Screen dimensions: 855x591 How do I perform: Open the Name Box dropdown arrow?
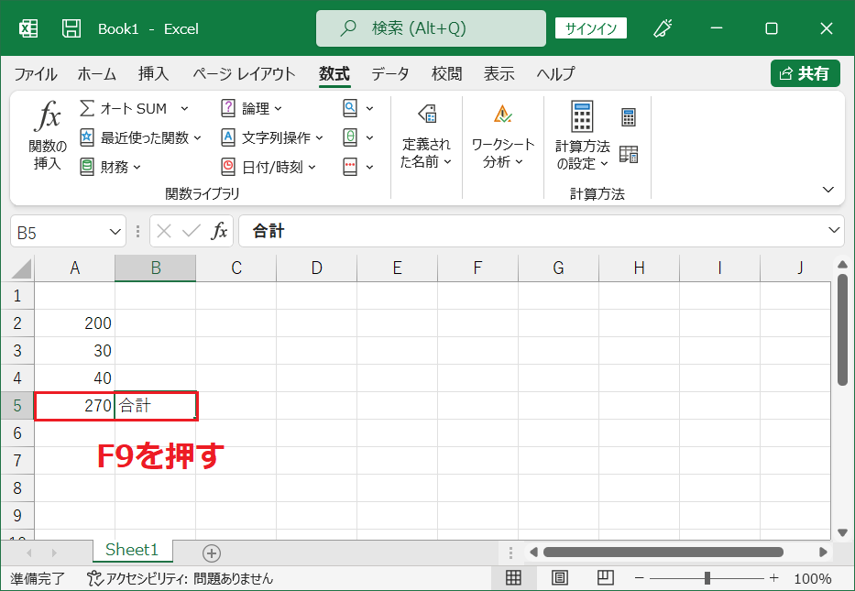coord(113,230)
